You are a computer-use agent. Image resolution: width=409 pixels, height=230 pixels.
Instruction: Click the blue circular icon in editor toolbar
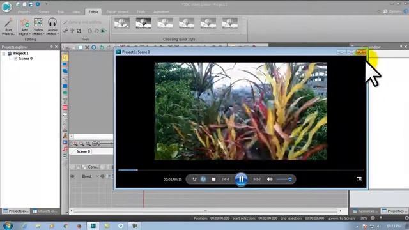94,47
